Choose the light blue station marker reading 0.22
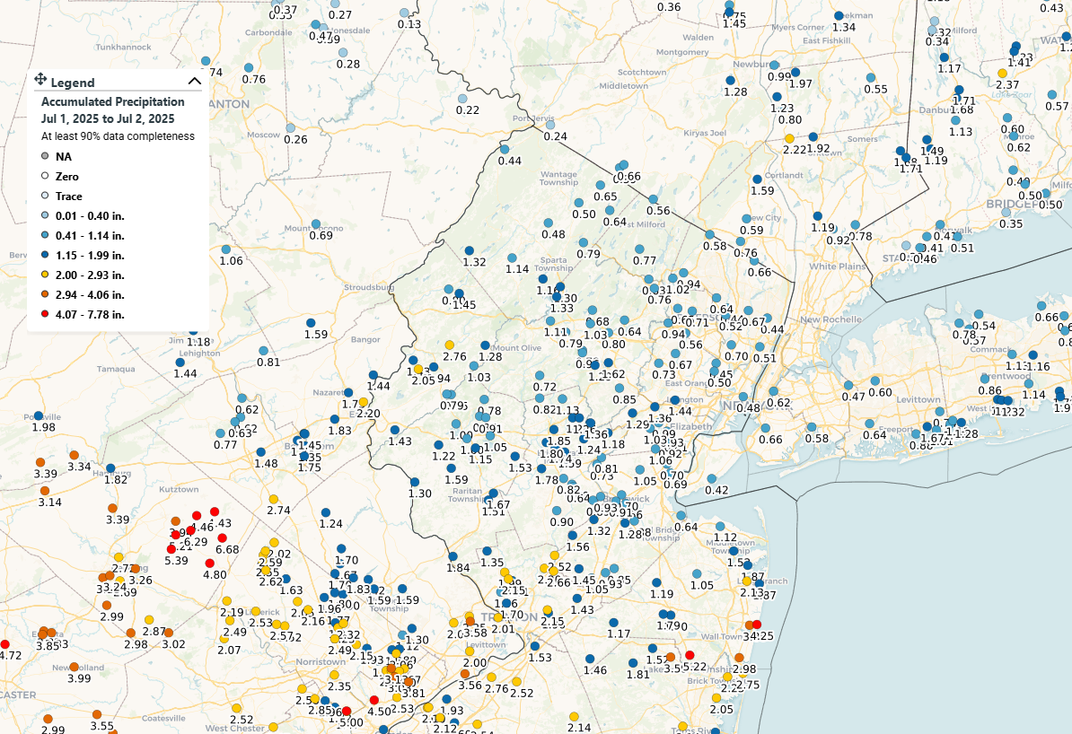Image resolution: width=1072 pixels, height=734 pixels. 462,99
